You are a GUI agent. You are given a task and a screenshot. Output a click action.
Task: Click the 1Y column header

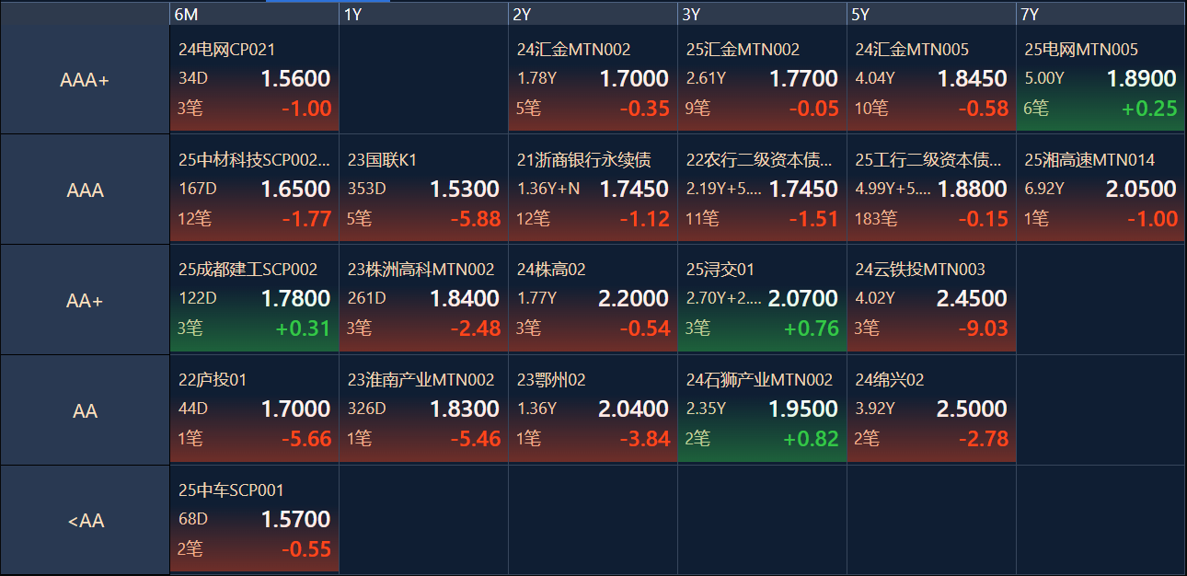coord(424,14)
